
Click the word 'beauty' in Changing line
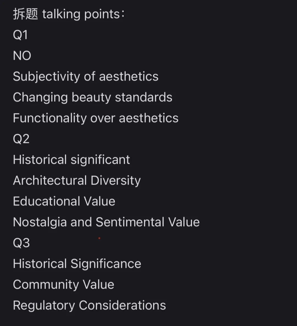tap(91, 98)
